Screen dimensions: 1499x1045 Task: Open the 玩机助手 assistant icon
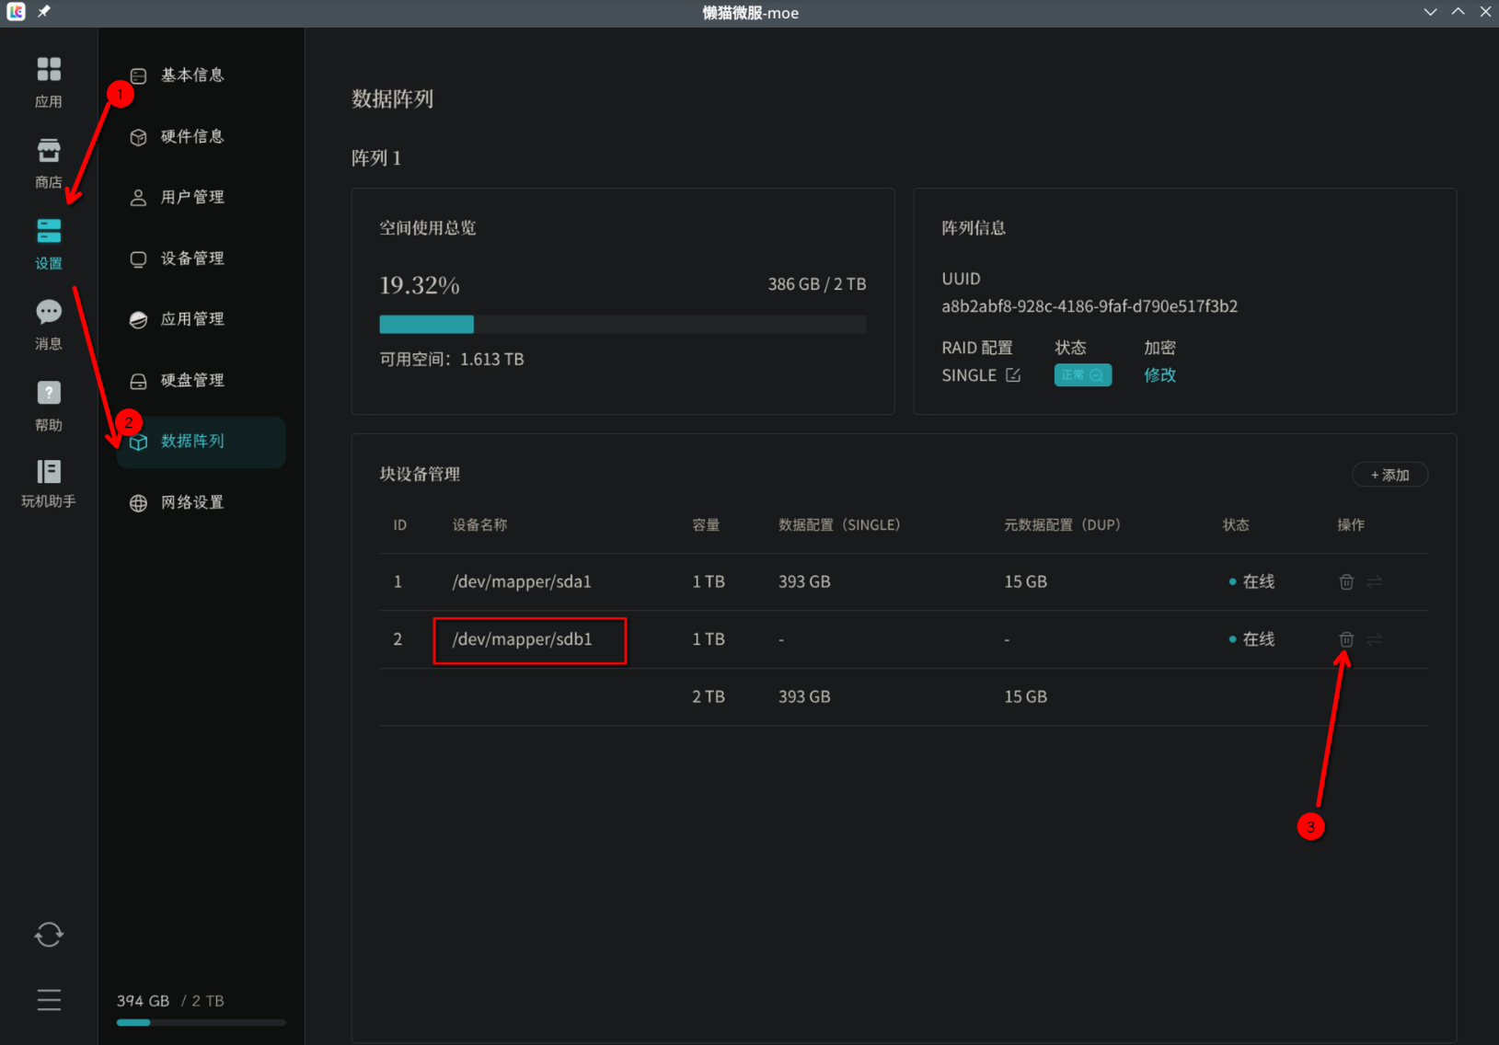tap(49, 484)
